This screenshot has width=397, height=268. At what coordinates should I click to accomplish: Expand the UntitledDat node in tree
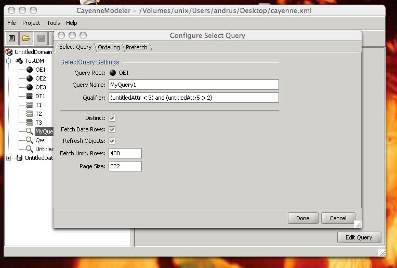[x=9, y=158]
